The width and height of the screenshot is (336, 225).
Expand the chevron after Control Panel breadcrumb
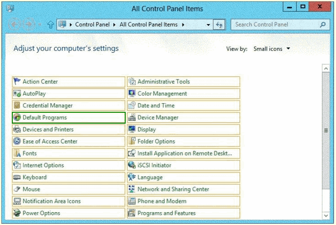(x=114, y=25)
